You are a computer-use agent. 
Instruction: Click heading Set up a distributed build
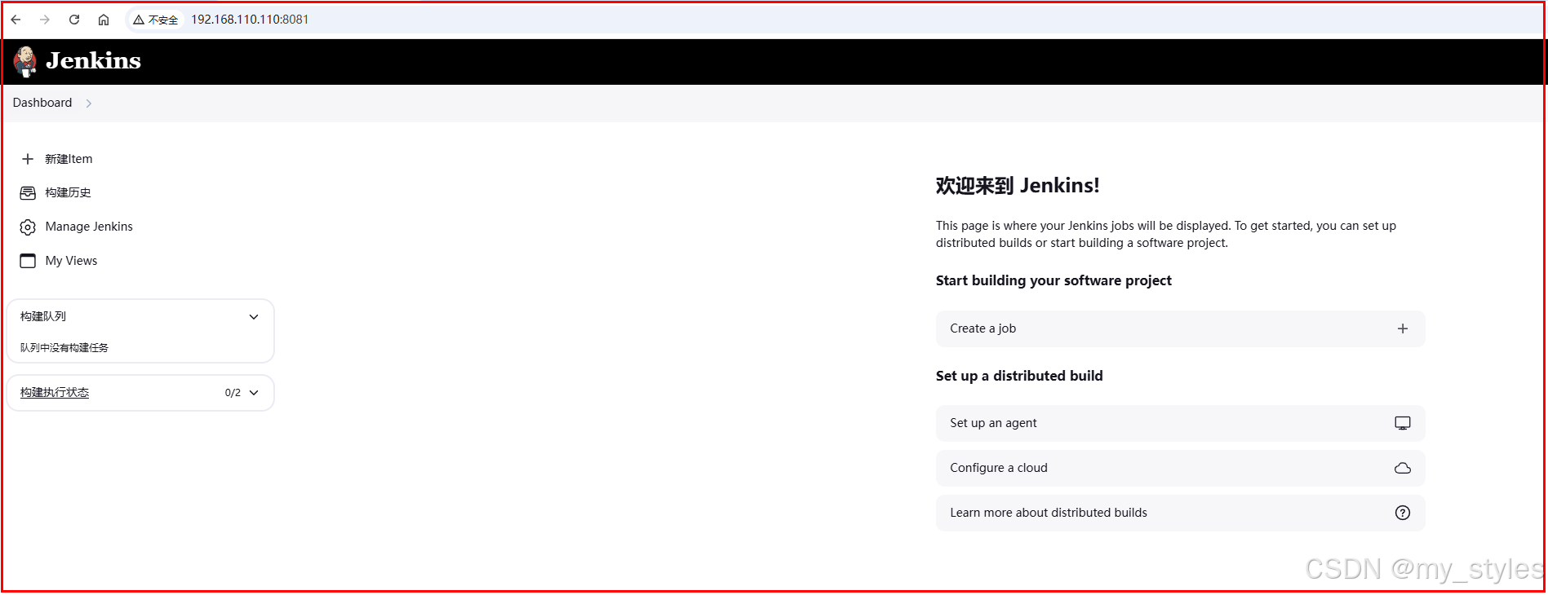pyautogui.click(x=1019, y=376)
